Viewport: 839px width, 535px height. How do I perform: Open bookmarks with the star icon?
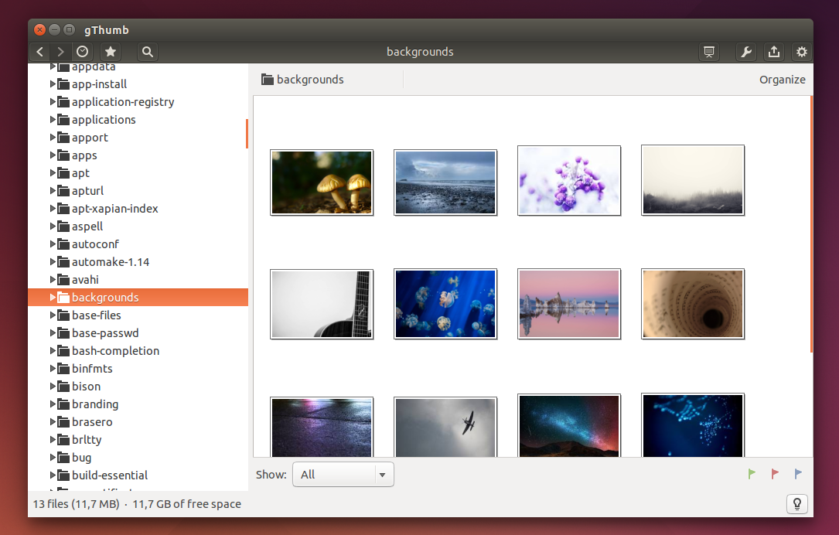(110, 52)
